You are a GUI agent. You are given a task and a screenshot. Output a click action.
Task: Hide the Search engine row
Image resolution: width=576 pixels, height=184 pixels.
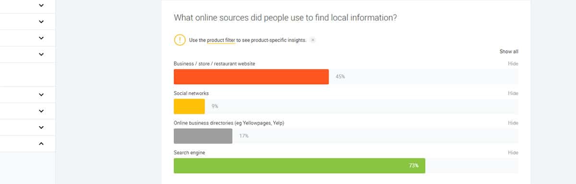pos(513,152)
